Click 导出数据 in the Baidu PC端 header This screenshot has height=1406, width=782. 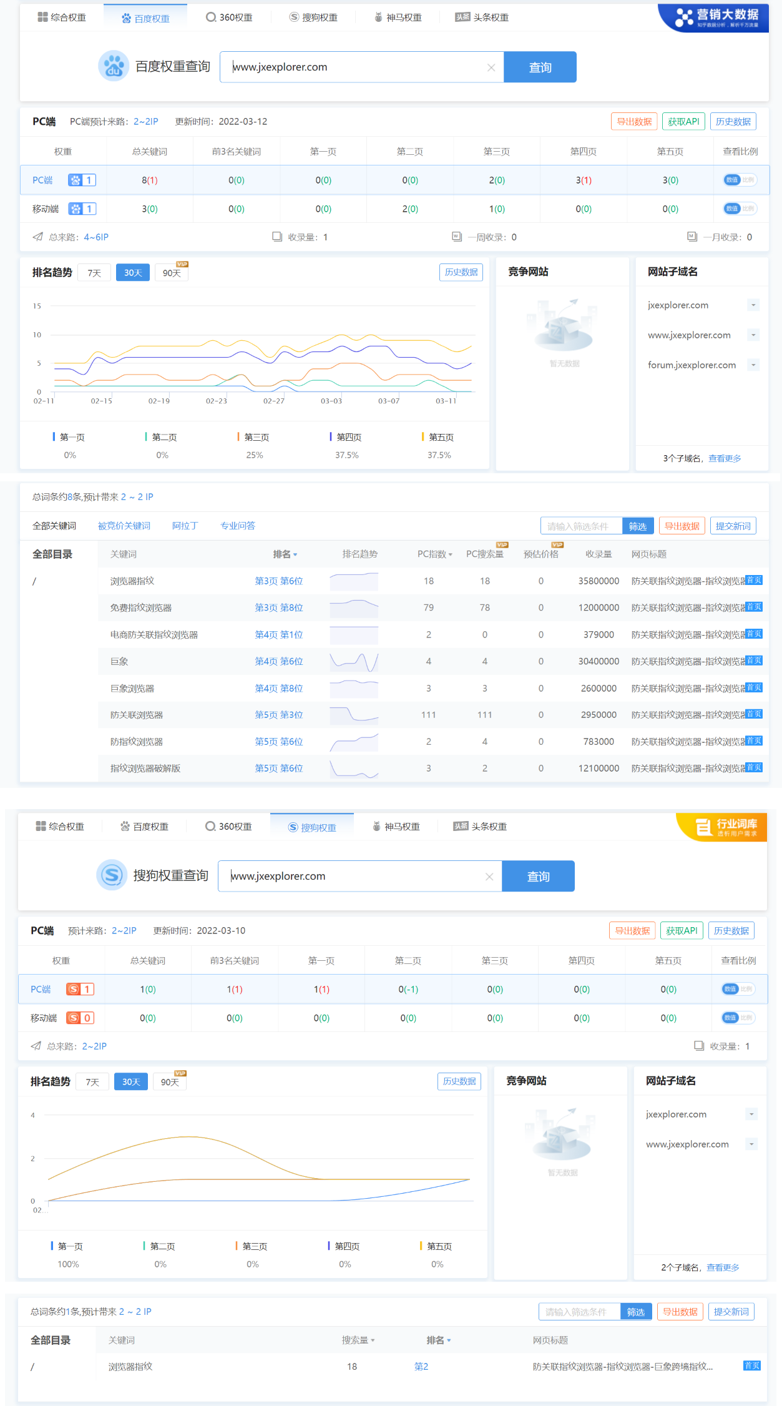pyautogui.click(x=634, y=122)
